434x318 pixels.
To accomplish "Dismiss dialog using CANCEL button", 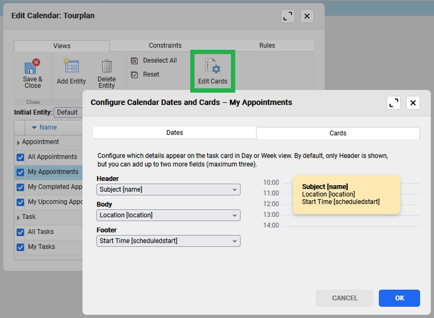I will [344, 298].
